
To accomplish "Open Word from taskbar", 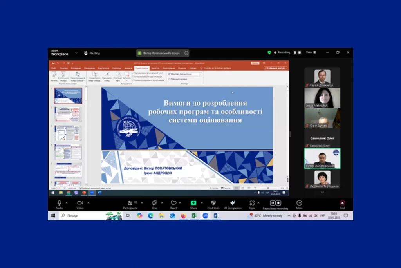I will pyautogui.click(x=216, y=216).
